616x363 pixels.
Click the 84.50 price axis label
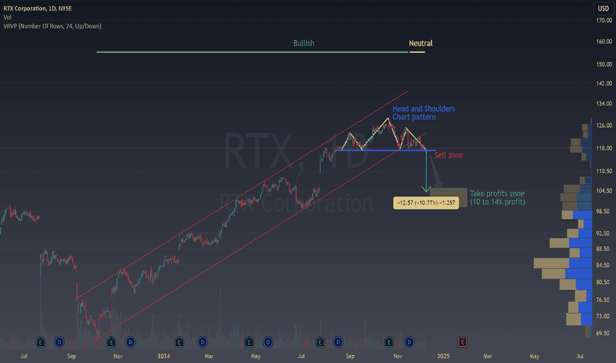[604, 265]
